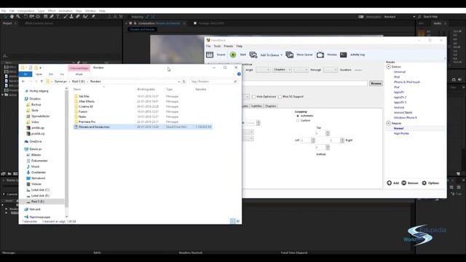Open File Explorer help question mark icon

coord(239,74)
